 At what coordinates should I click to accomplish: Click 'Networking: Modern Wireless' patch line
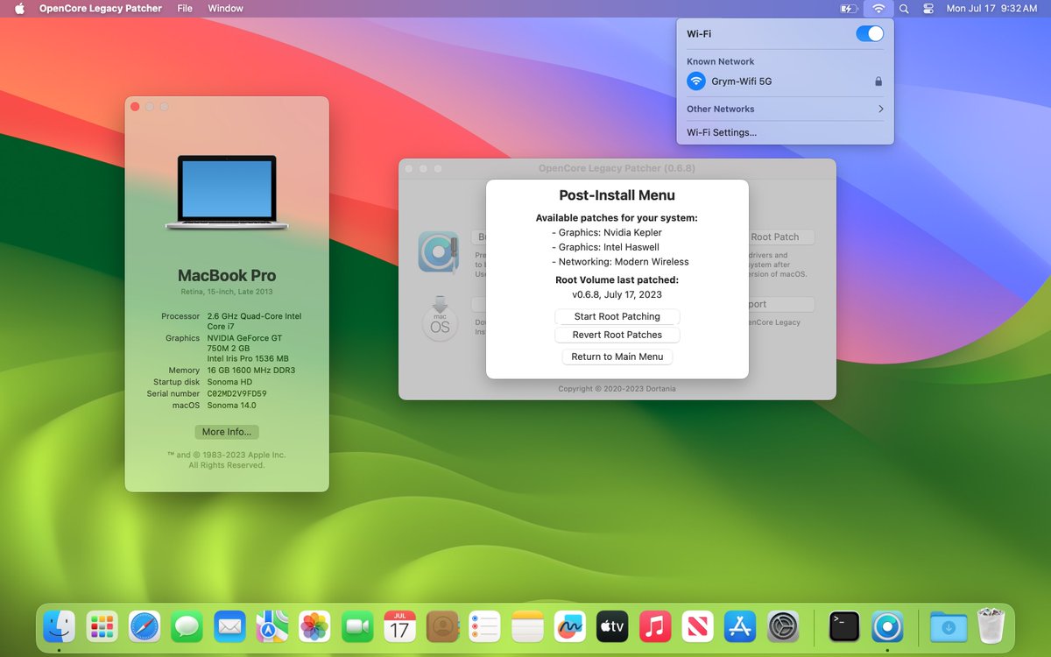(x=620, y=262)
